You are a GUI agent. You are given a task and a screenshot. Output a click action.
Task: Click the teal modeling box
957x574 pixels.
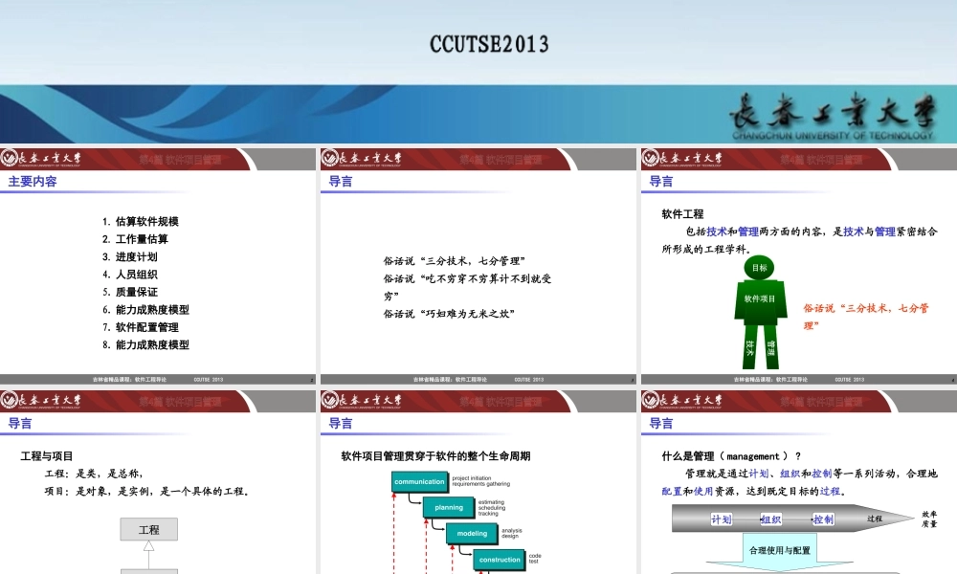pyautogui.click(x=473, y=534)
